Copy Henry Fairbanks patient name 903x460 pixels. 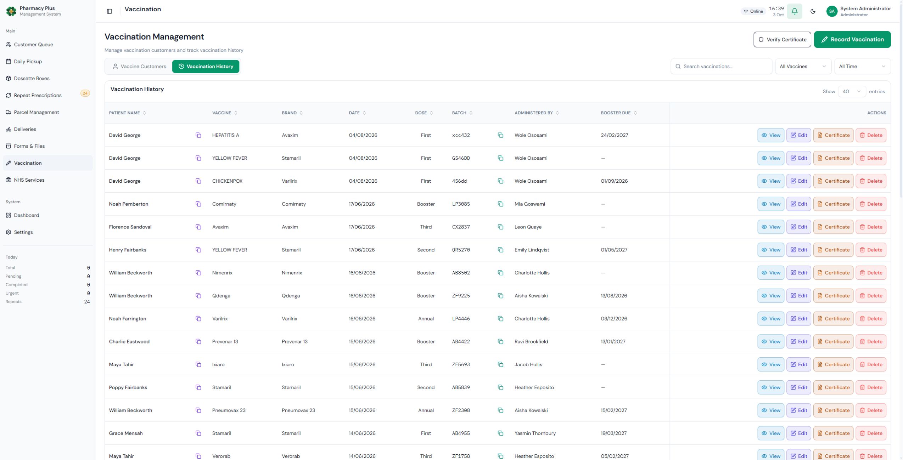pyautogui.click(x=198, y=250)
